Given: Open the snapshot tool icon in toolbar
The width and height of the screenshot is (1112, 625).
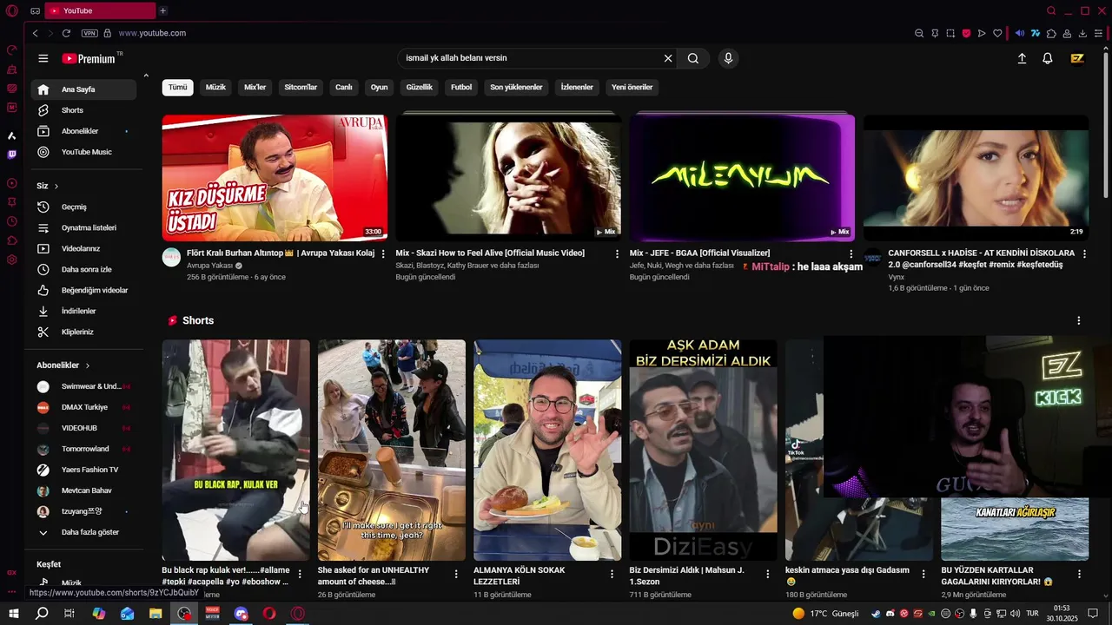Looking at the screenshot, I should [950, 33].
